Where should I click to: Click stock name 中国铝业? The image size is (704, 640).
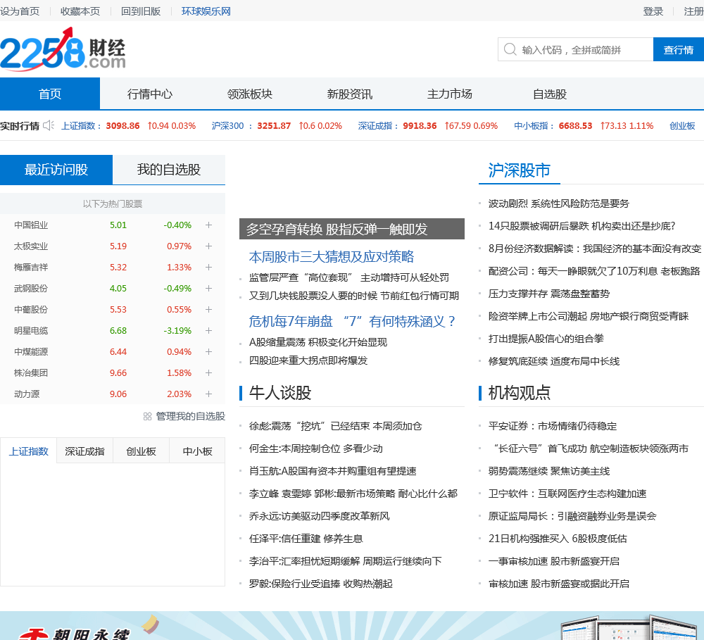click(x=31, y=225)
